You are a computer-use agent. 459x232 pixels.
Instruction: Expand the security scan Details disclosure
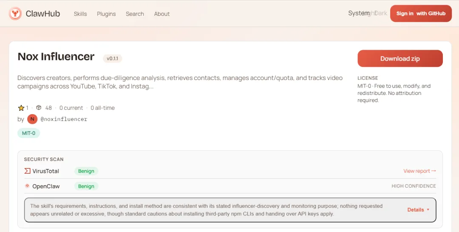tap(418, 210)
